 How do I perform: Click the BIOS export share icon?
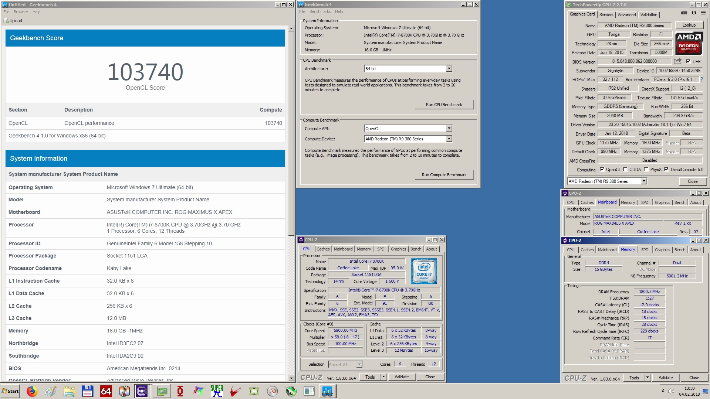(x=677, y=61)
